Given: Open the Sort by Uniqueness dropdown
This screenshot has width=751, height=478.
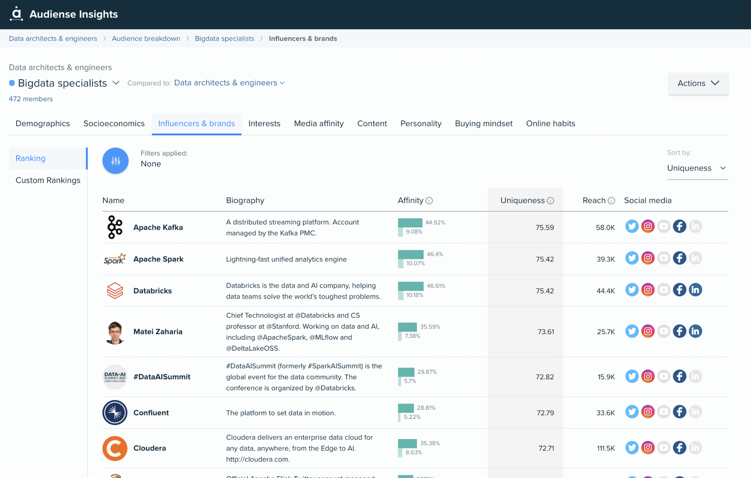Looking at the screenshot, I should pos(697,168).
